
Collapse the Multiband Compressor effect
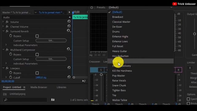point(3,49)
